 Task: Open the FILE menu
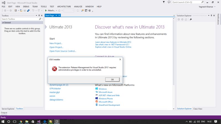coord(3,6)
